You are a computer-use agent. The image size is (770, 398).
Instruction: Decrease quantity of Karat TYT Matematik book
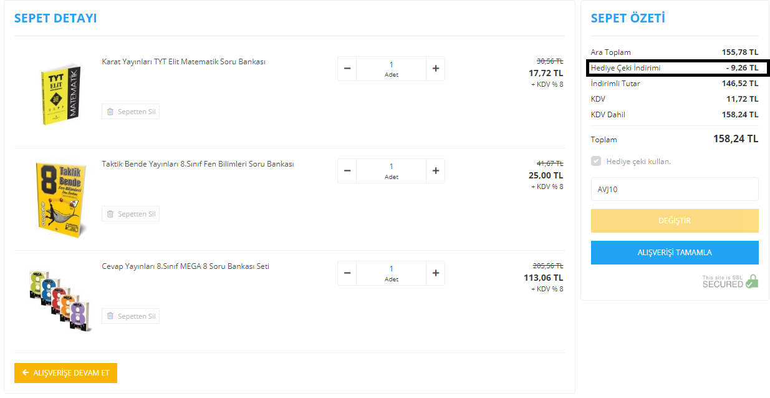pyautogui.click(x=347, y=69)
